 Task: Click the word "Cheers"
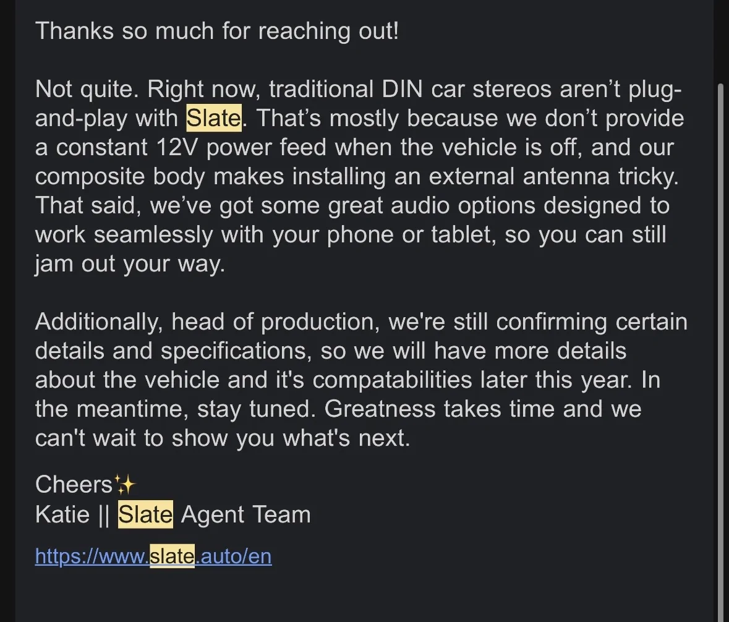pyautogui.click(x=74, y=485)
